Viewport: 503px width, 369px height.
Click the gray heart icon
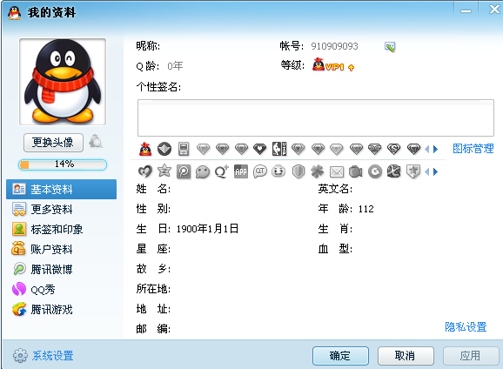[145, 171]
